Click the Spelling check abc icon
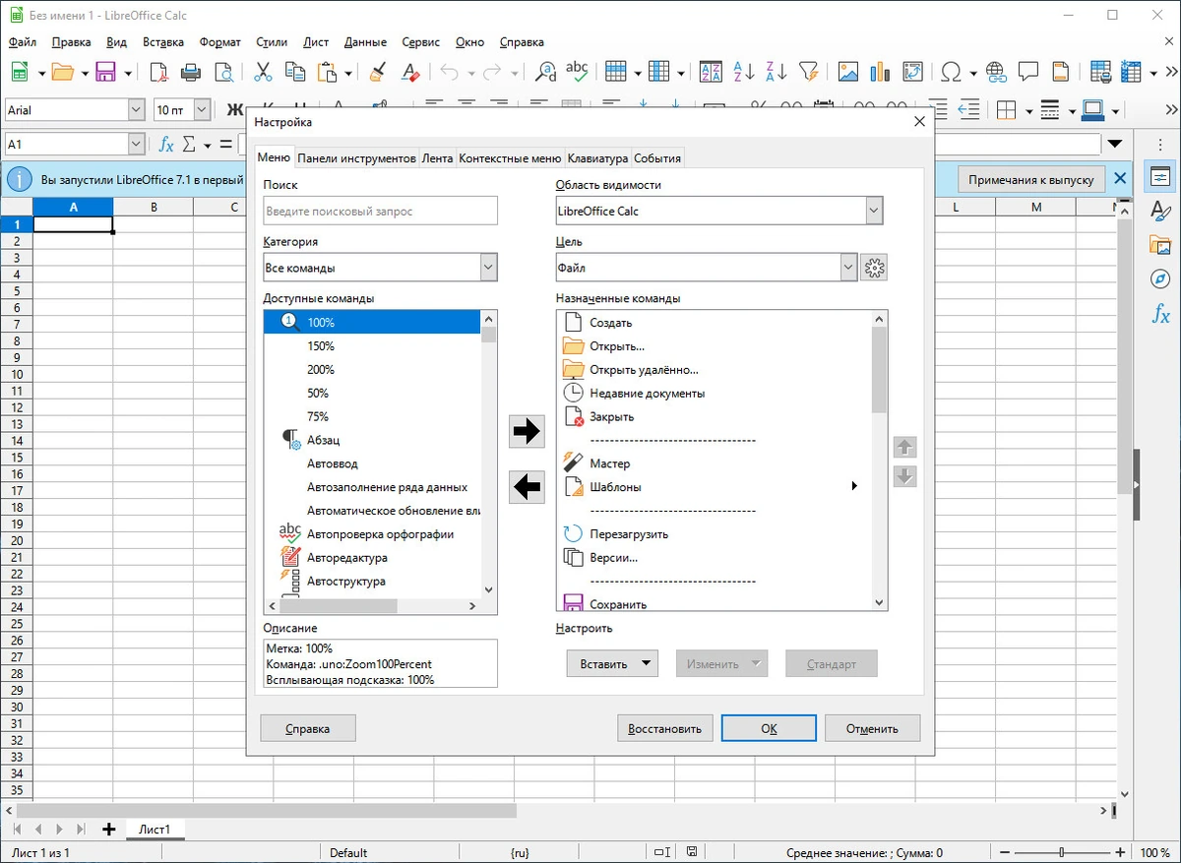Screen dimensions: 1181x863 tap(577, 72)
